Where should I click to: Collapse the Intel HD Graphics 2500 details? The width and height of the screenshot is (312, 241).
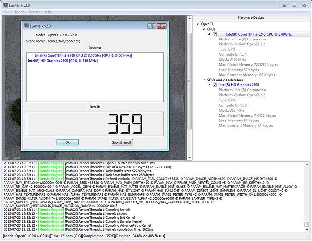tap(209, 85)
